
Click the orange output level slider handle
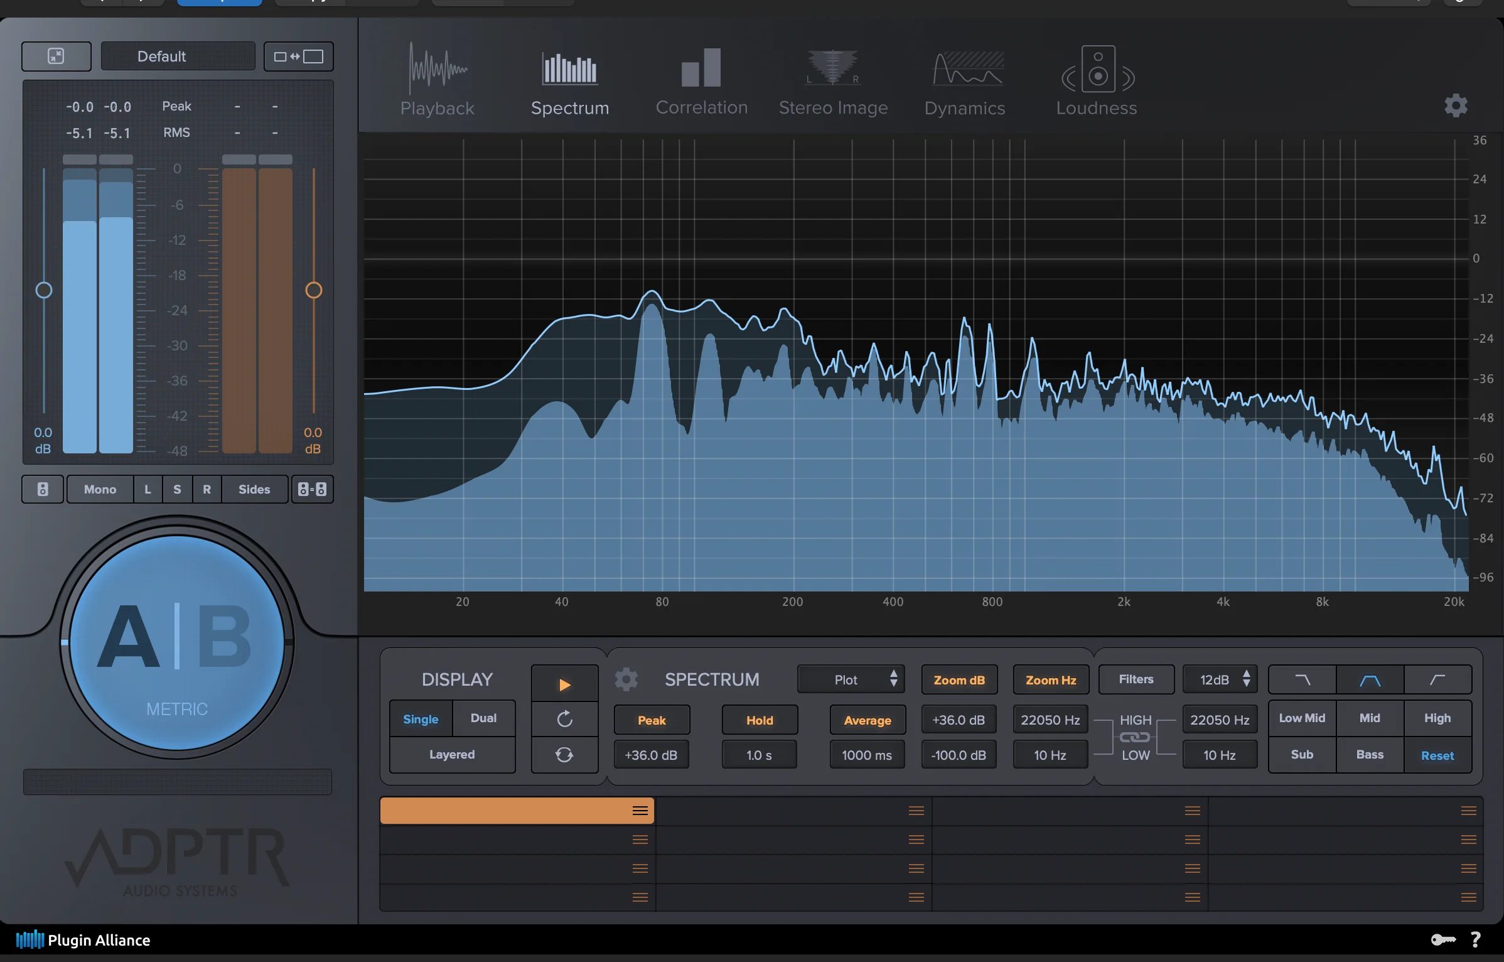tap(315, 289)
